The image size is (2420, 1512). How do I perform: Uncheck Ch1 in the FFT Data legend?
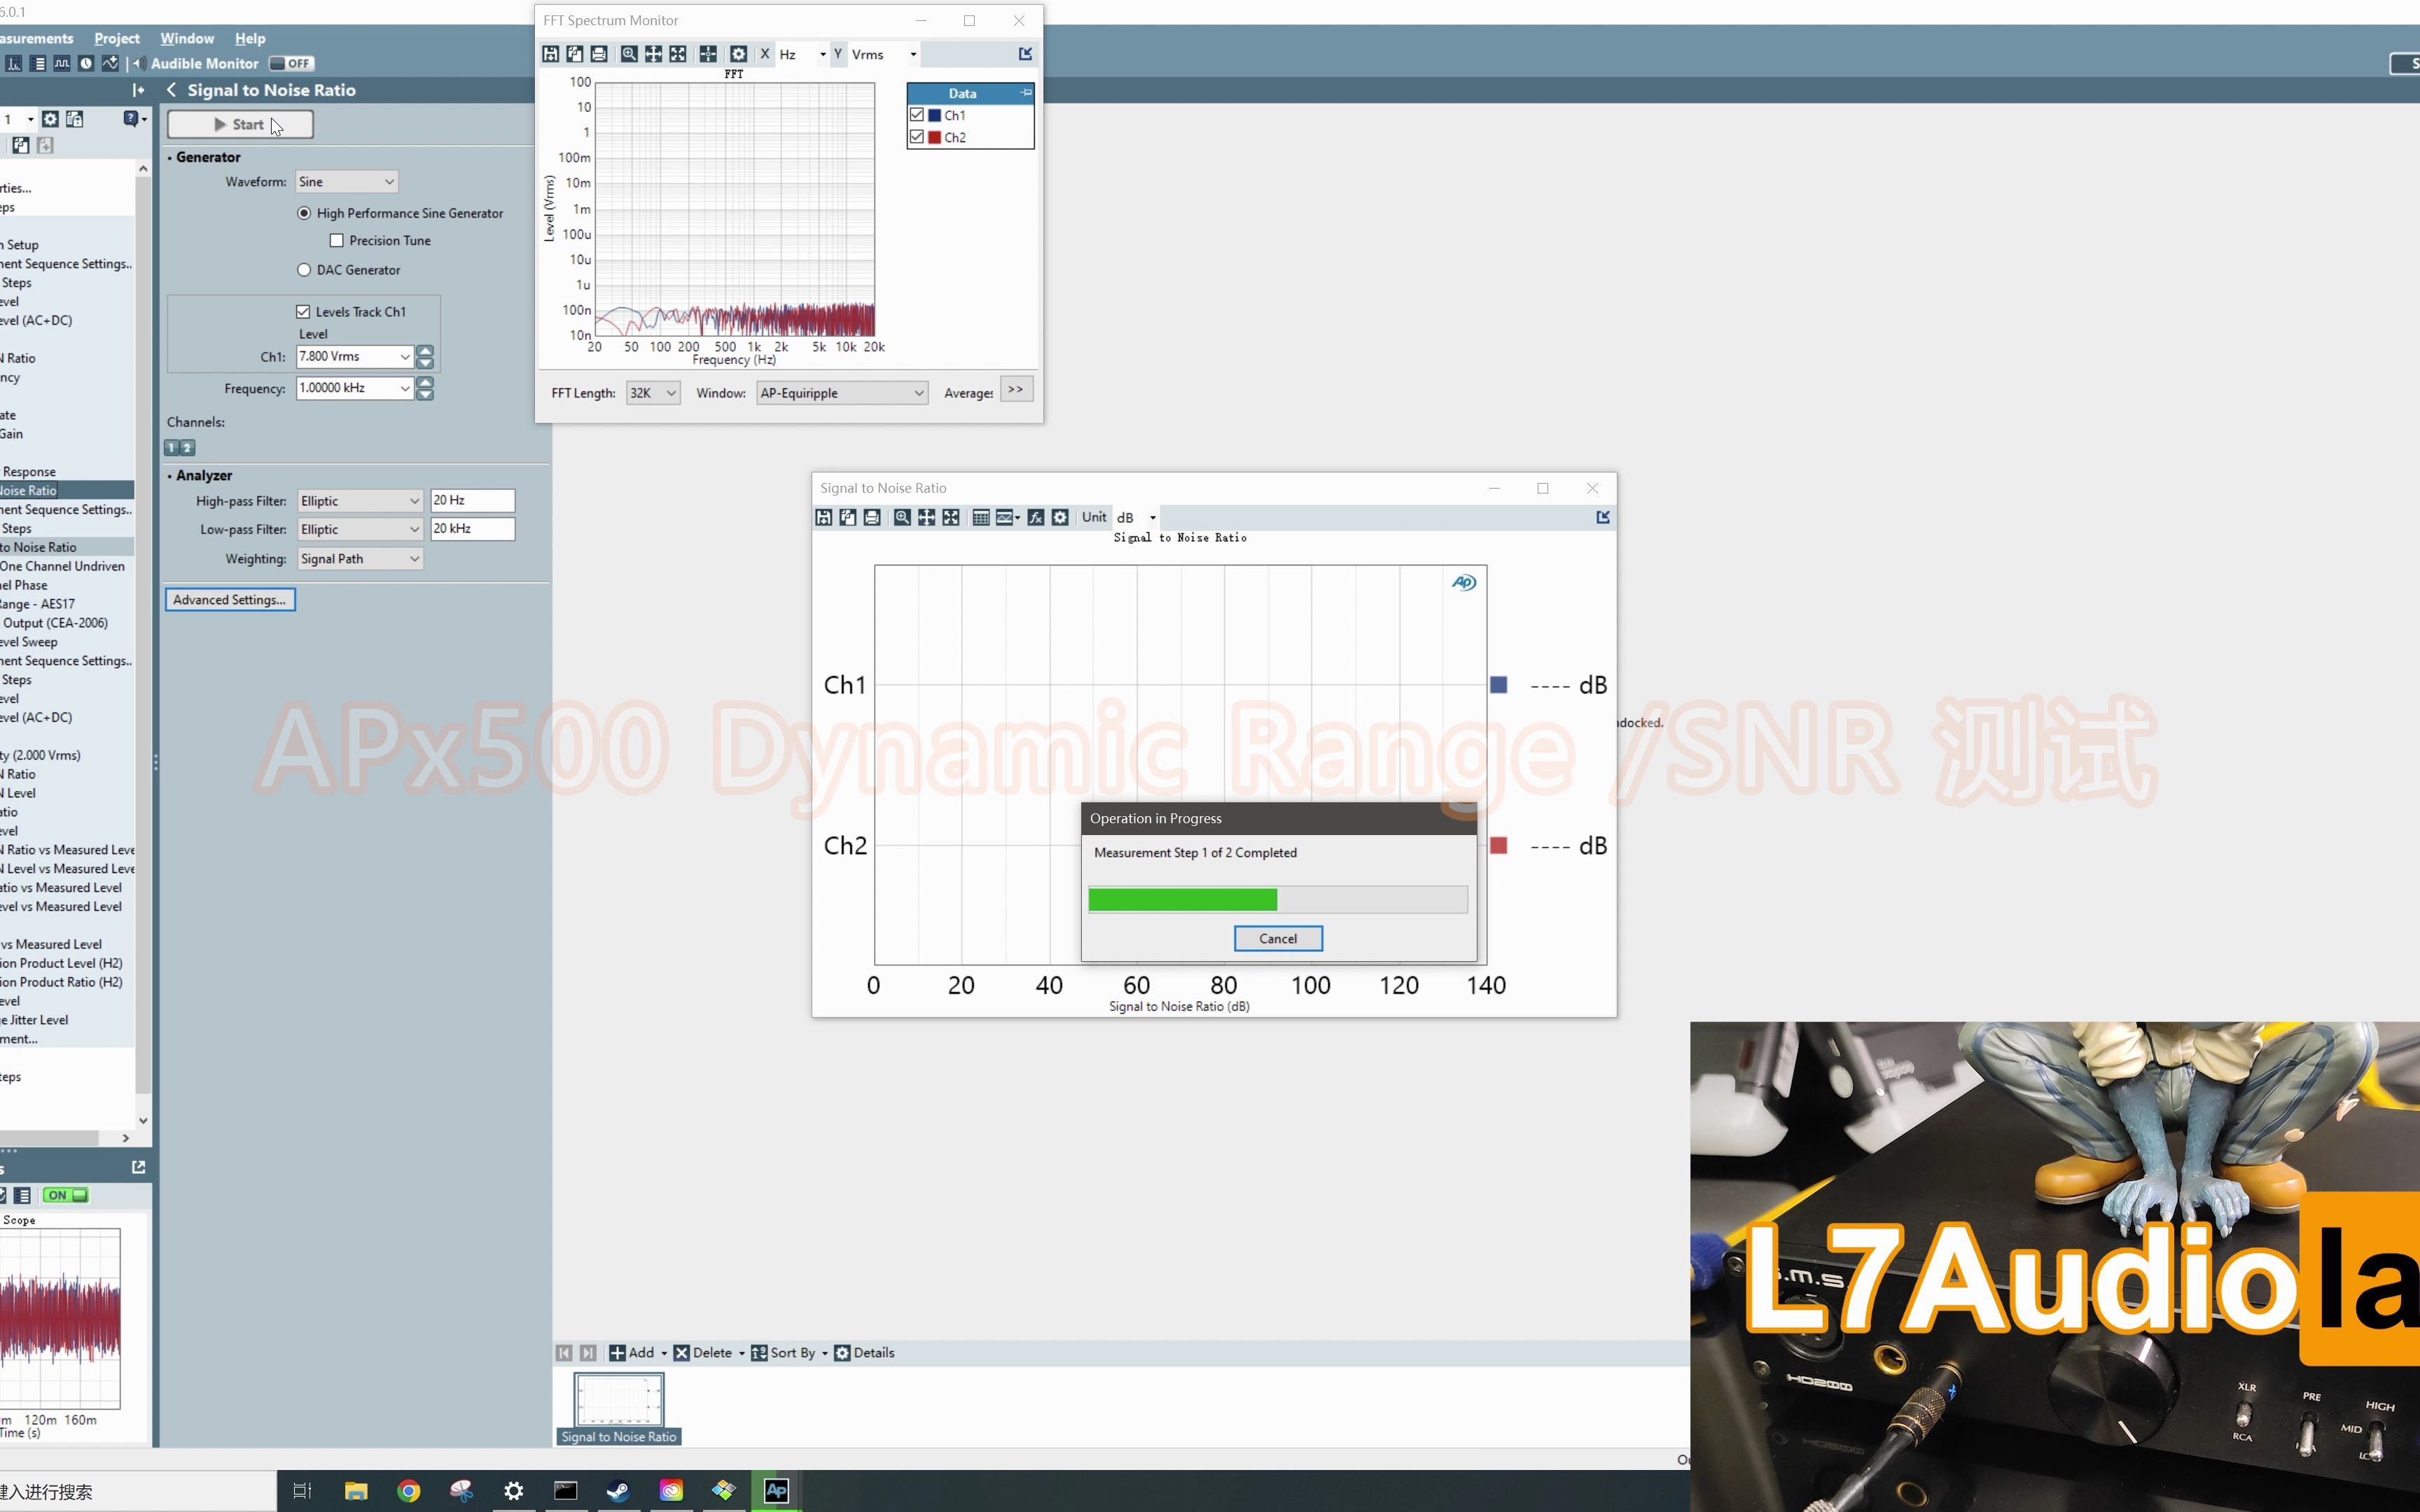tap(917, 115)
